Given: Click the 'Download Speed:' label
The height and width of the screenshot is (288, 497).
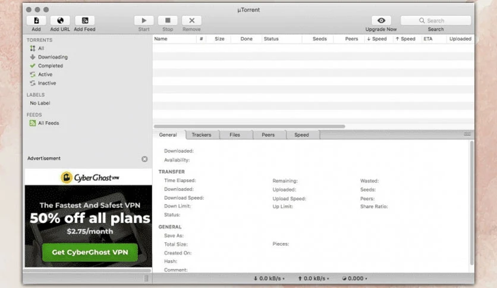Looking at the screenshot, I should click(184, 198).
